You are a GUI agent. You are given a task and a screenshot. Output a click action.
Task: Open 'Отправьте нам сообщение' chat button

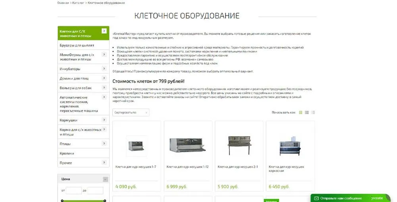click(x=341, y=198)
